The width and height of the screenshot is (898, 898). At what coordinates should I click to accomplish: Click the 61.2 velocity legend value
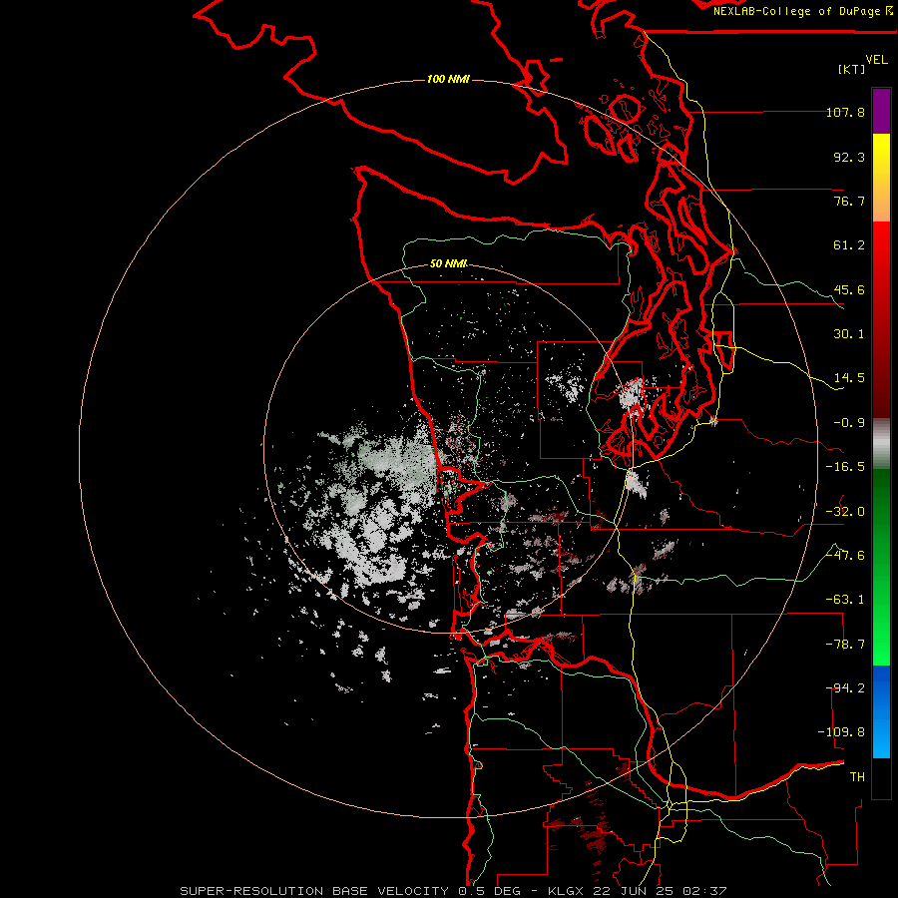click(x=849, y=245)
